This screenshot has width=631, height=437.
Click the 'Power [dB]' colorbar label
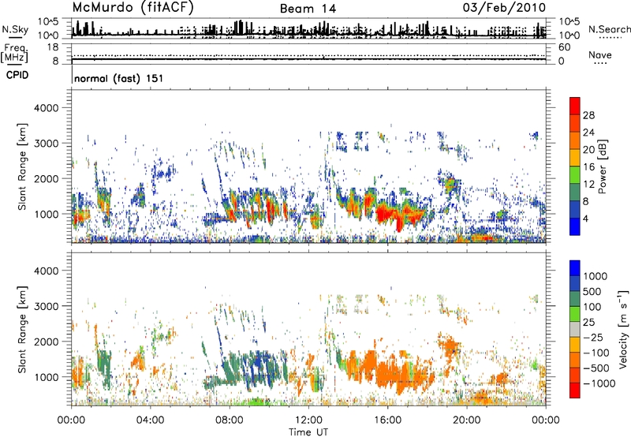click(x=602, y=166)
